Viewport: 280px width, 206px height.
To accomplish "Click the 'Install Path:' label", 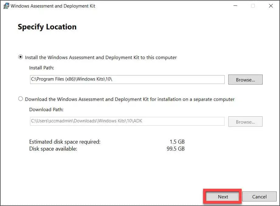I will [x=42, y=68].
